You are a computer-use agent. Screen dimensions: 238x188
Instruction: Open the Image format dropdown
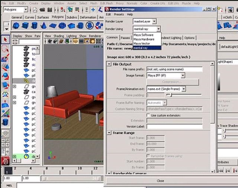click(x=183, y=75)
